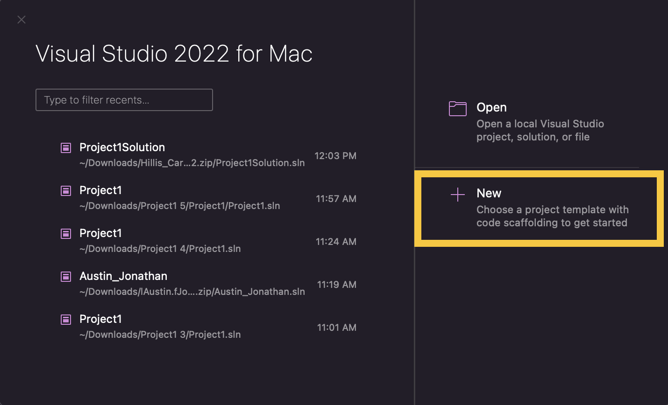The width and height of the screenshot is (668, 405).
Task: Click the Austin_Jonathan.sln file path
Action: pyautogui.click(x=192, y=292)
